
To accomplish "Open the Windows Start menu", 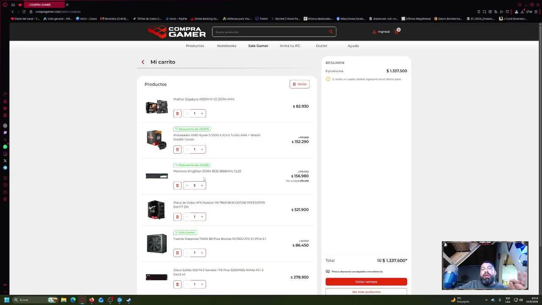I will [7, 300].
